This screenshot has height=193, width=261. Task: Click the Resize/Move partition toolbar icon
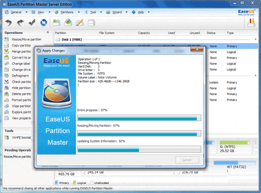pyautogui.click(x=56, y=23)
